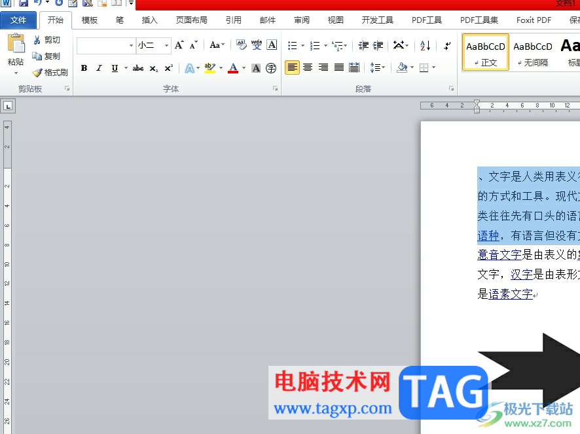Apply distributed alignment
The image size is (580, 434).
(x=354, y=68)
